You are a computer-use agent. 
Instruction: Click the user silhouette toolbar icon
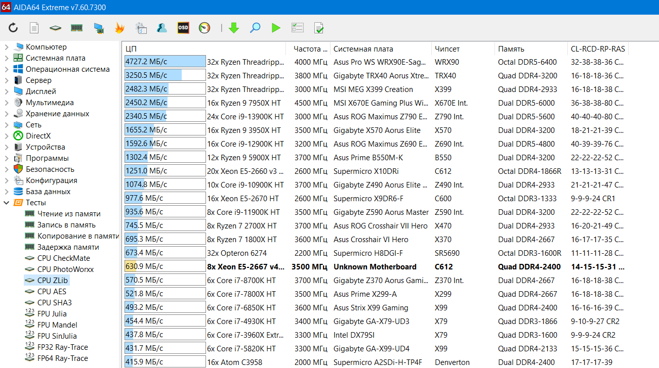tap(162, 28)
